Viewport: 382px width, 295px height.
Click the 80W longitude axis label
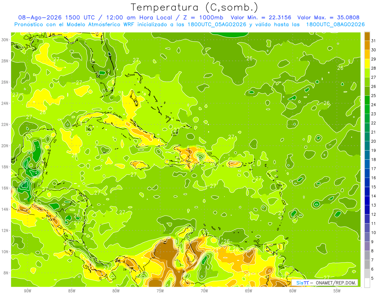pyautogui.click(x=116, y=291)
